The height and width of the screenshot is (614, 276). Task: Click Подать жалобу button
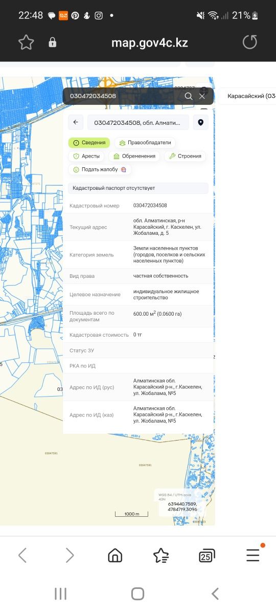coord(100,169)
